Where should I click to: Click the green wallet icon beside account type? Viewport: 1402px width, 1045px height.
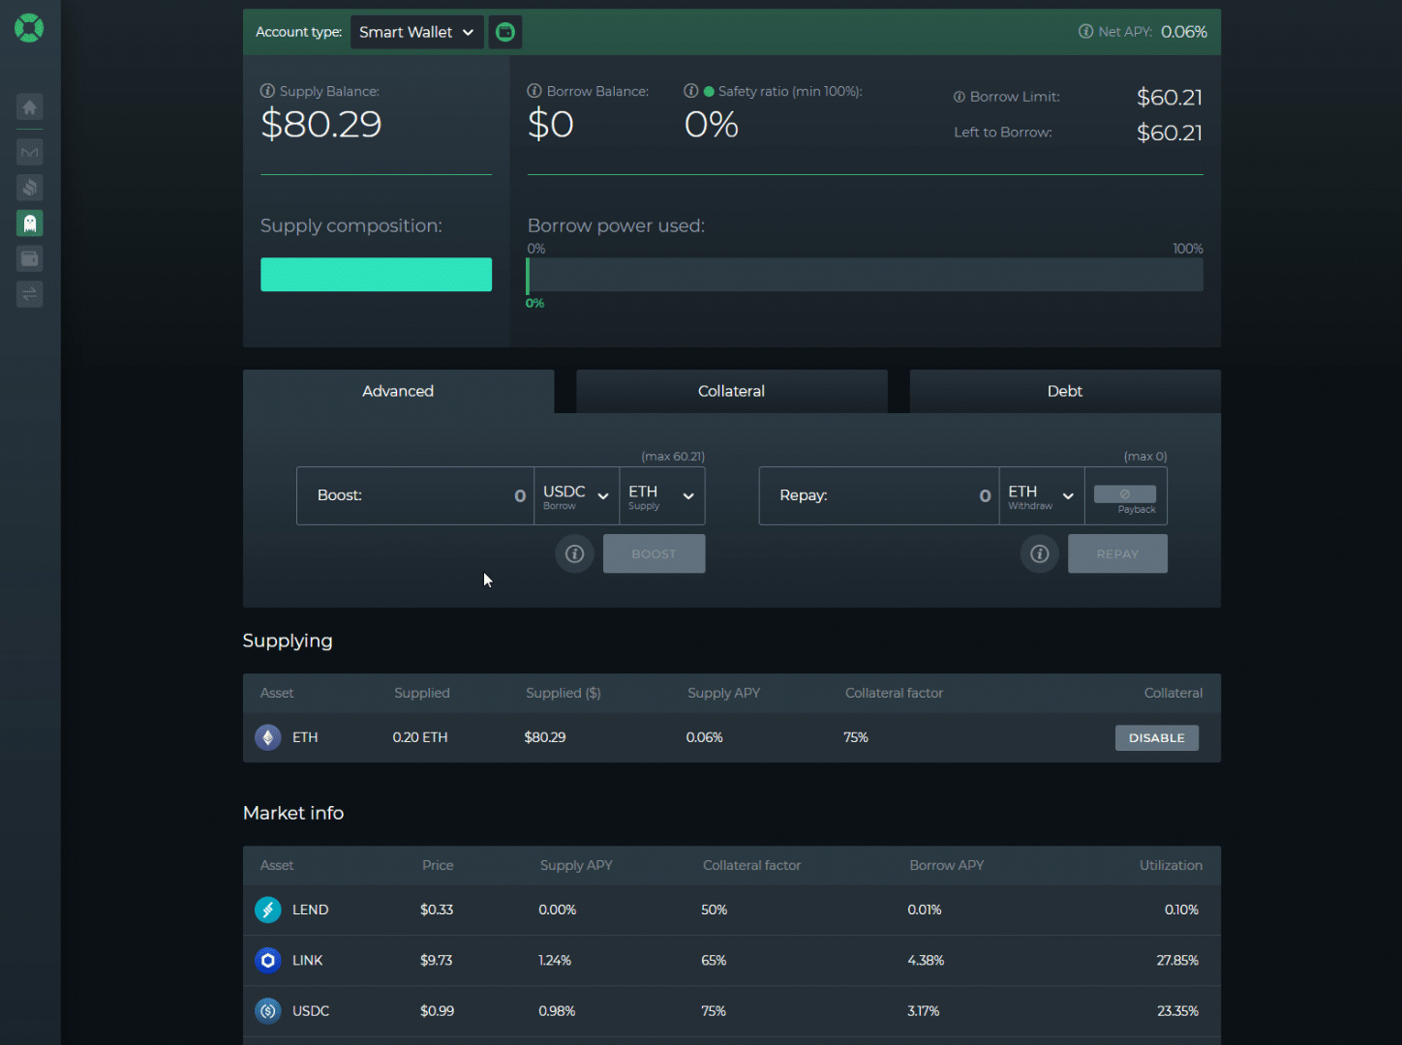click(x=505, y=32)
